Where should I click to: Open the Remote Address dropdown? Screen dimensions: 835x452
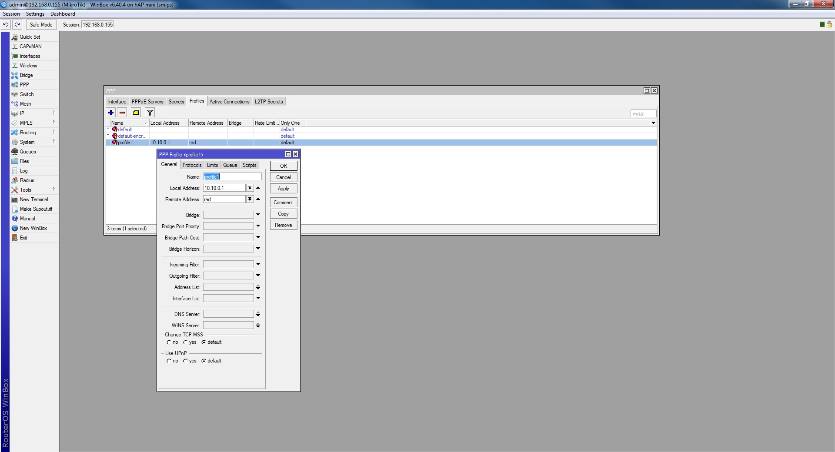(250, 199)
